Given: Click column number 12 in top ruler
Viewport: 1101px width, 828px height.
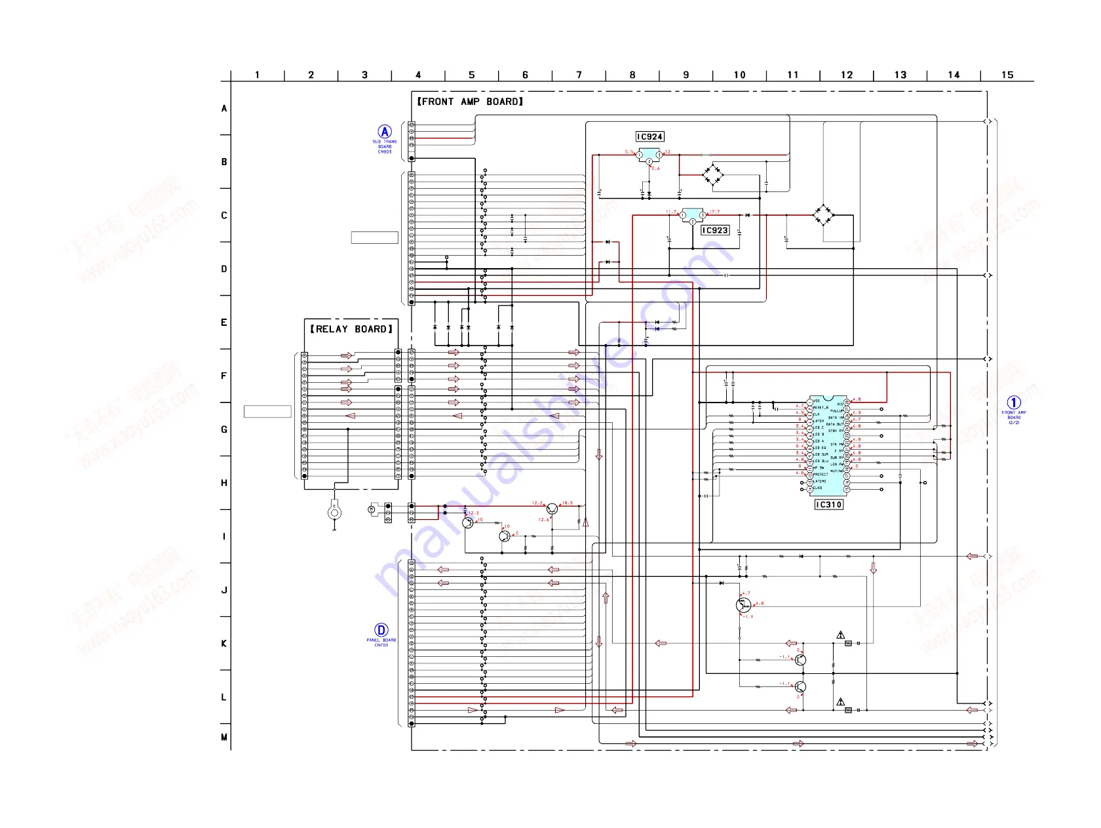Looking at the screenshot, I should [847, 75].
